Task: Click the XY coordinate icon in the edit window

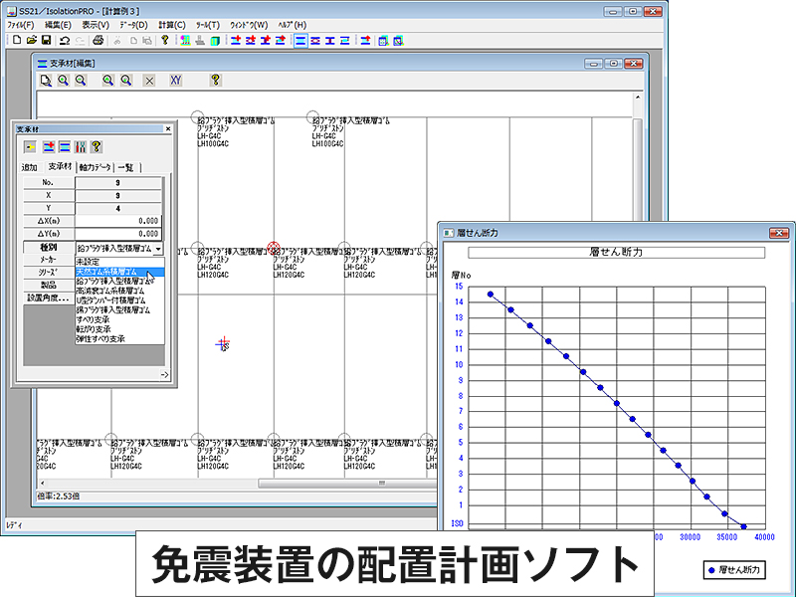Action: pos(175,80)
